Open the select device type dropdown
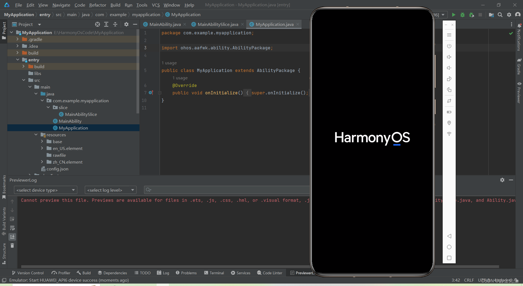Viewport: 523px width, 286px height. tap(45, 190)
